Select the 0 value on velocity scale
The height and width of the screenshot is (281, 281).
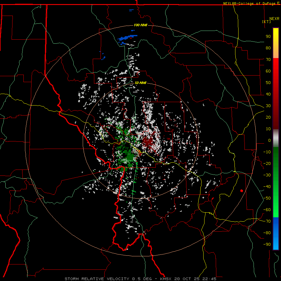coord(269,140)
